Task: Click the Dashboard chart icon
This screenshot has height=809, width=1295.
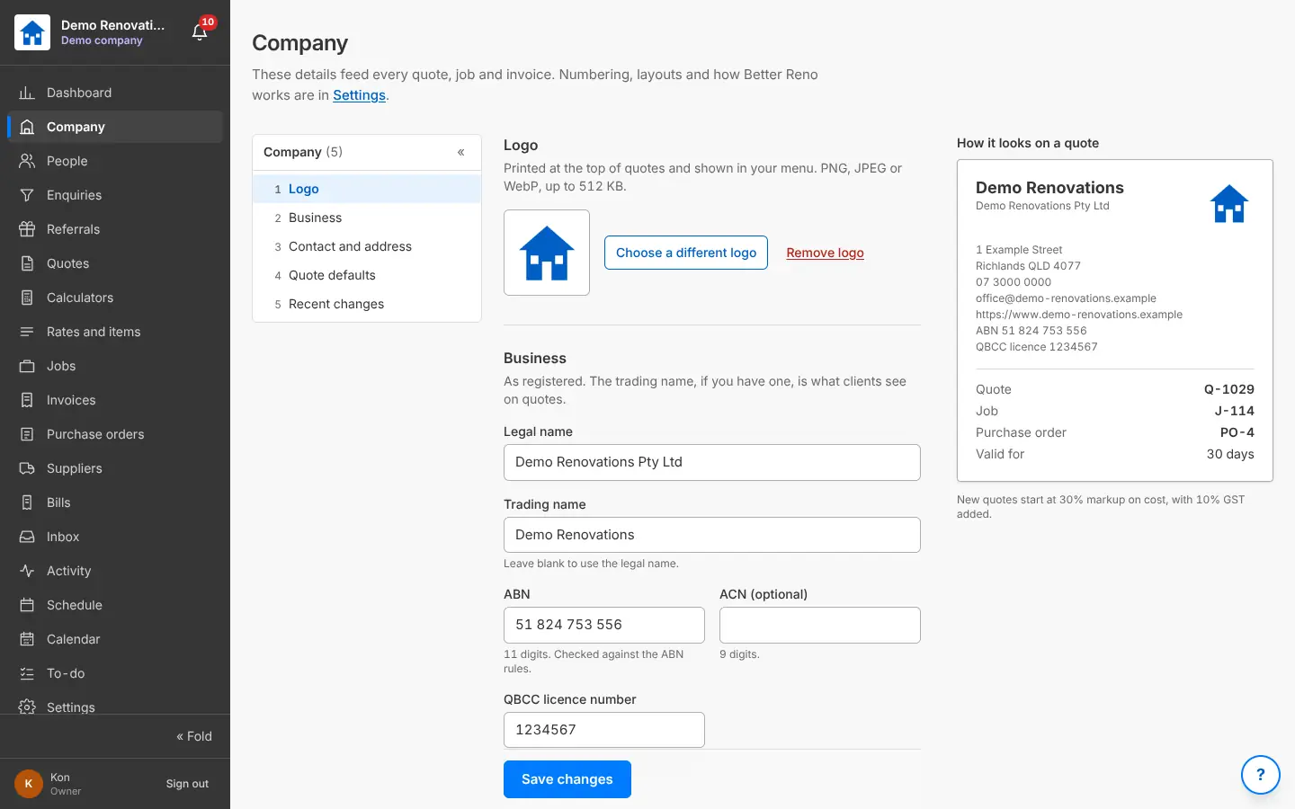Action: pyautogui.click(x=27, y=93)
